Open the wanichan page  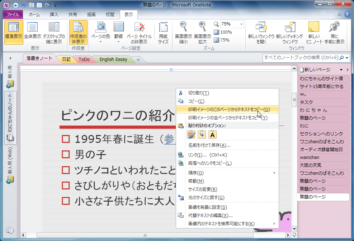(x=323, y=158)
